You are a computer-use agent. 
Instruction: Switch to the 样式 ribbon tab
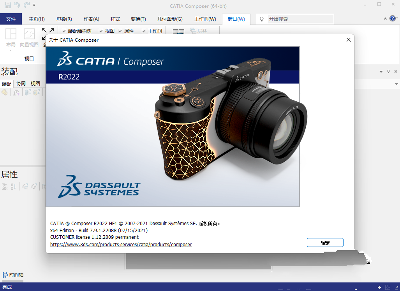click(115, 19)
